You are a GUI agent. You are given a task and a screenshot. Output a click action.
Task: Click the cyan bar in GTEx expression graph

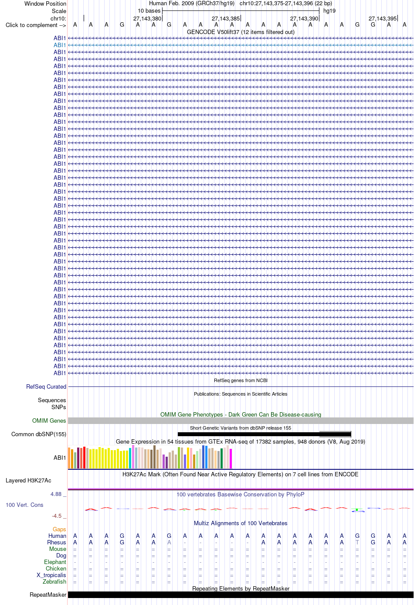[130, 458]
